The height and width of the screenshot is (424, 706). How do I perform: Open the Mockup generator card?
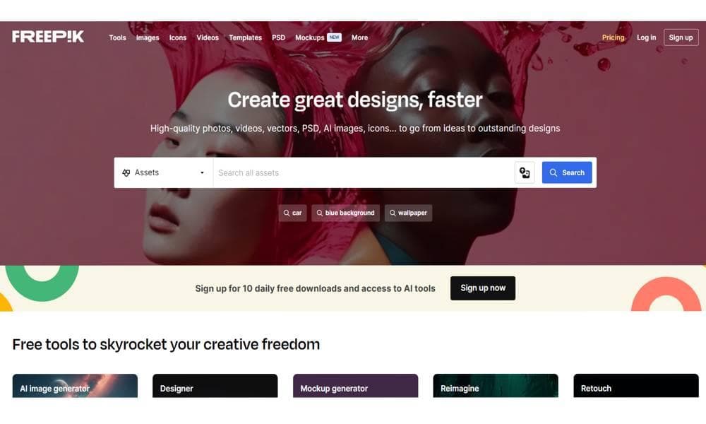click(x=356, y=386)
